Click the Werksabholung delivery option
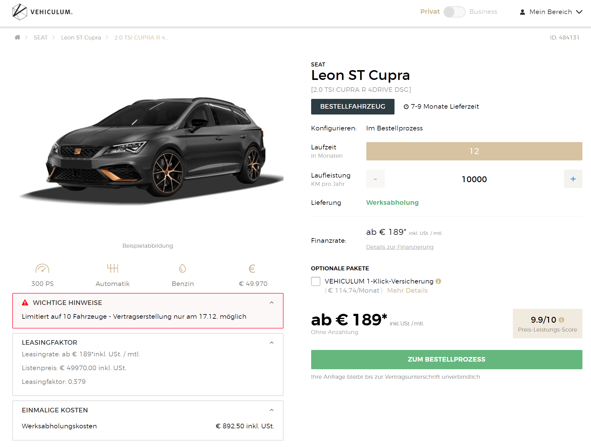Screen dimensions: 591x447 pyautogui.click(x=392, y=203)
